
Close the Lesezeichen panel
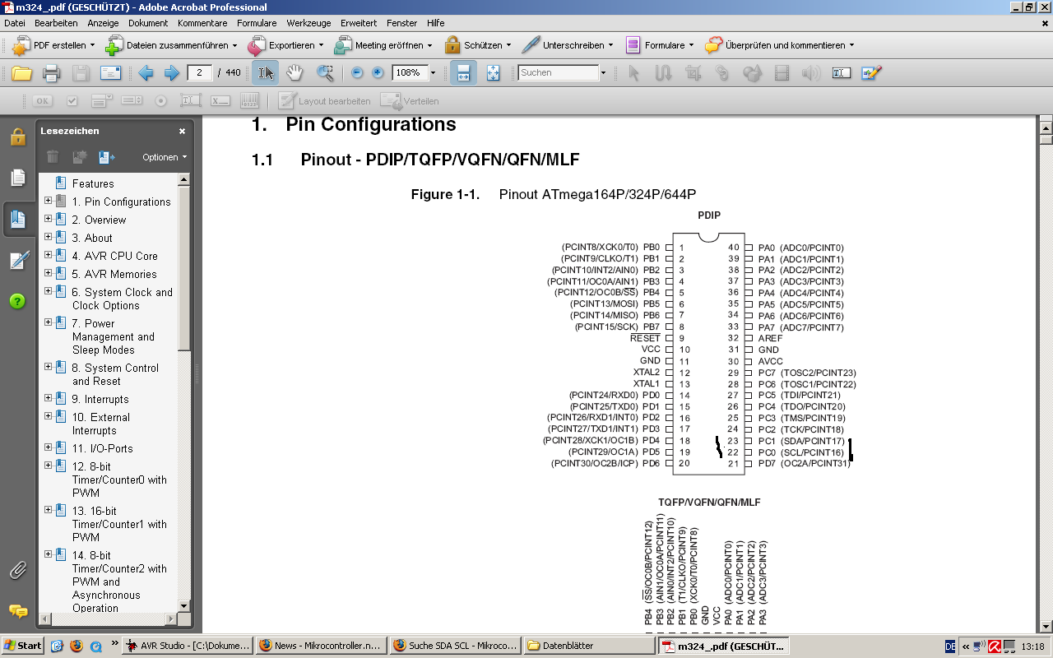[183, 131]
